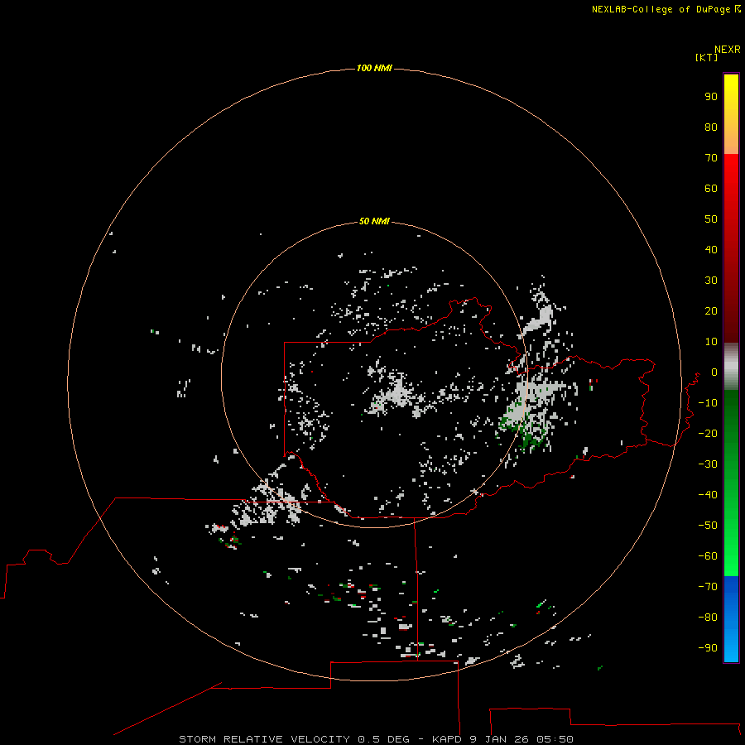745x745 pixels.
Task: Click the [KT] units label
Action: (706, 57)
